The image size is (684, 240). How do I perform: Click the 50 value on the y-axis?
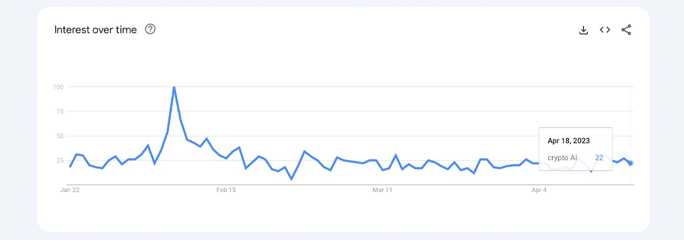[x=59, y=136]
